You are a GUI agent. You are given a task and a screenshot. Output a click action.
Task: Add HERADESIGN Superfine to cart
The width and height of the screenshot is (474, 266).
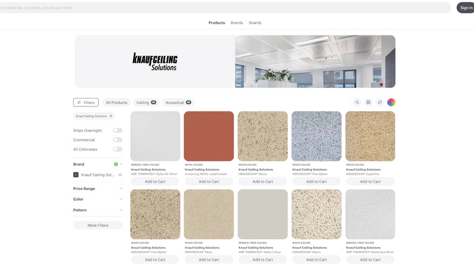[x=370, y=181]
